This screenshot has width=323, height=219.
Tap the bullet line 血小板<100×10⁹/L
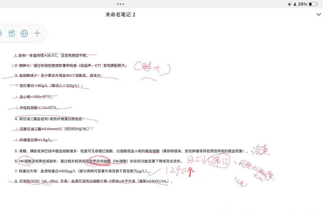click(x=36, y=97)
